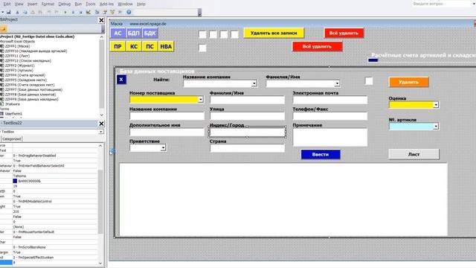Run the macro with the play icon
The width and height of the screenshot is (476, 268).
tap(65, 12)
